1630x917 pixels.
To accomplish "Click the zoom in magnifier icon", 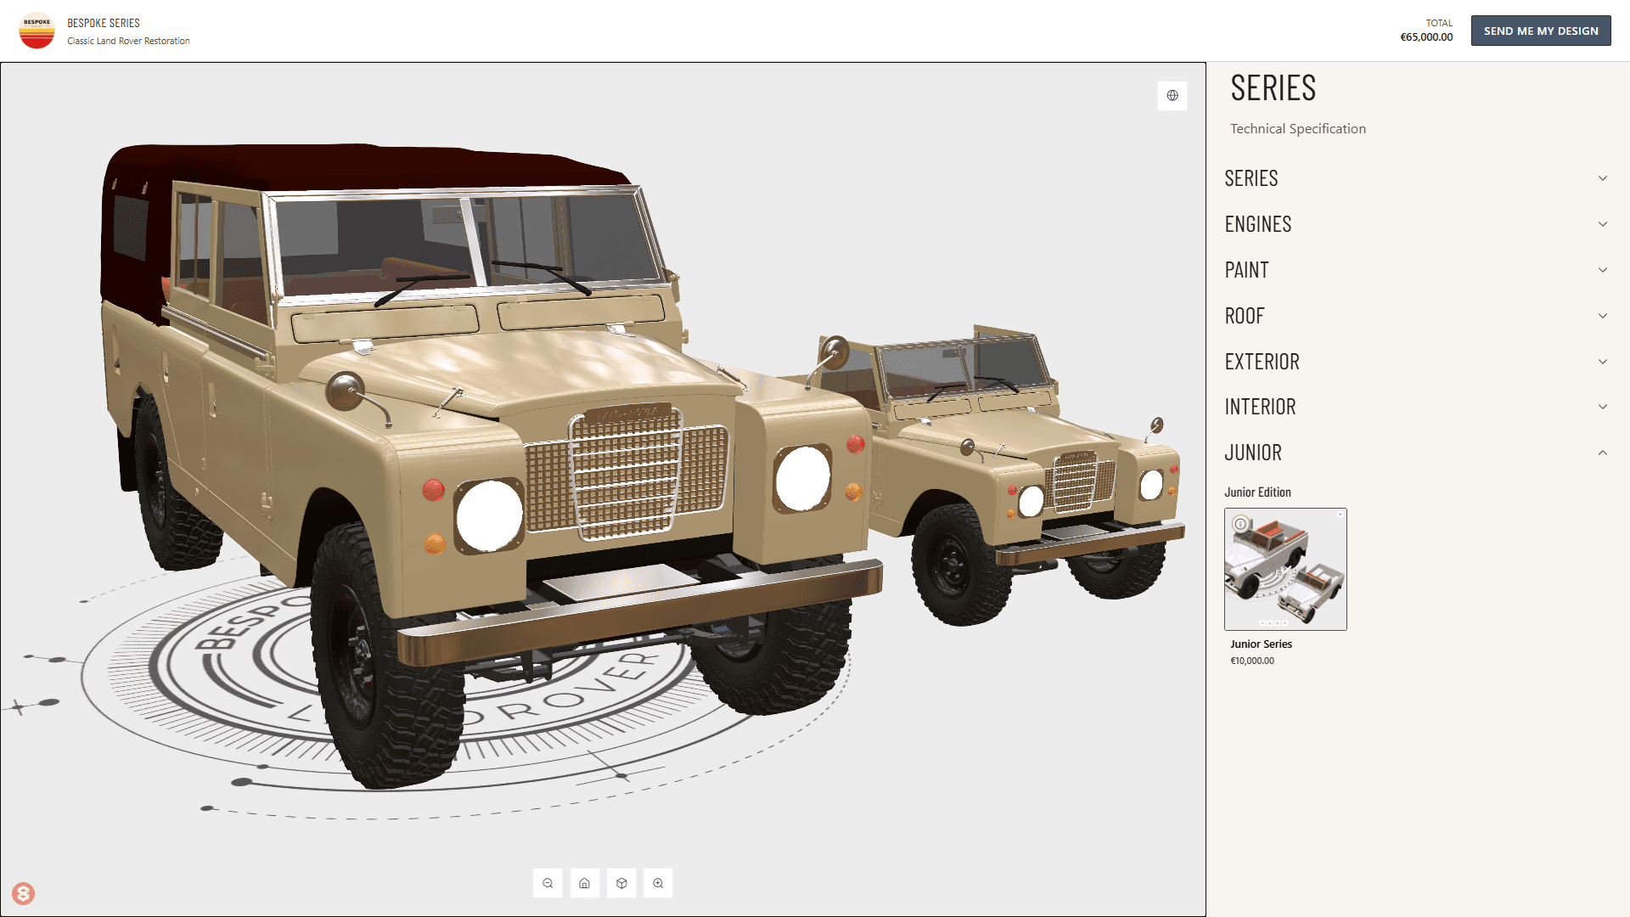I will click(658, 883).
